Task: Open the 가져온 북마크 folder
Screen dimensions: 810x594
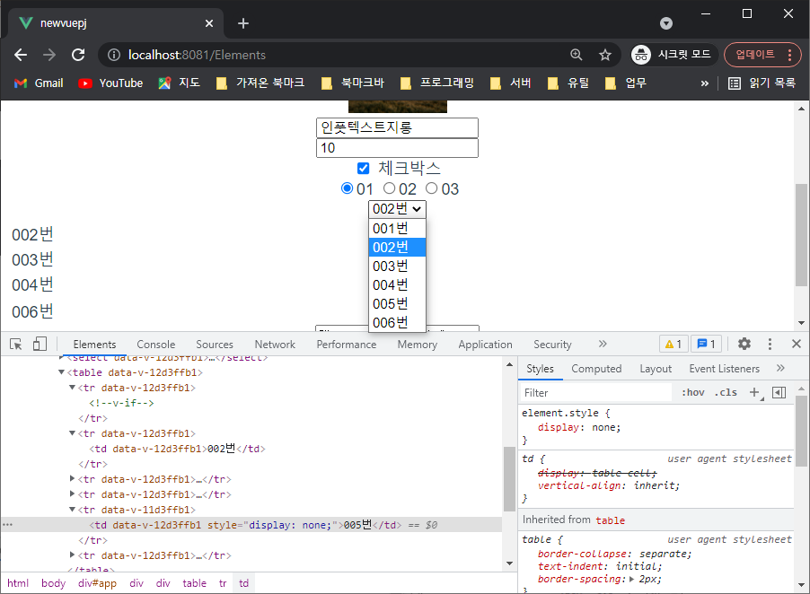Action: coord(260,83)
